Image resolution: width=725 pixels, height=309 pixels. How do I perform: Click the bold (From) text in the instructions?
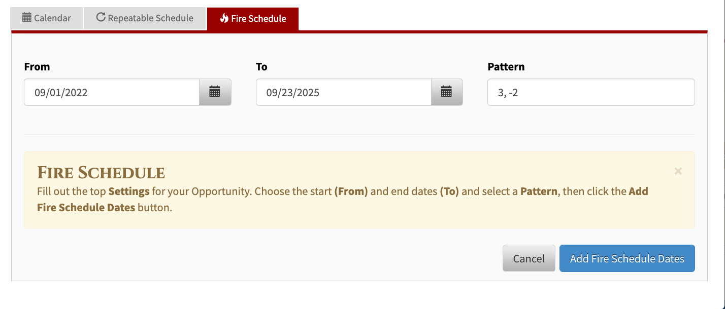point(351,192)
